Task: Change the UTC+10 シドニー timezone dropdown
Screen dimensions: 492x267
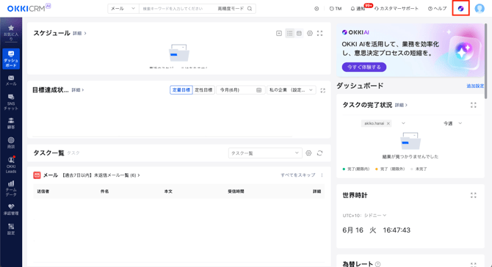Action: 364,216
